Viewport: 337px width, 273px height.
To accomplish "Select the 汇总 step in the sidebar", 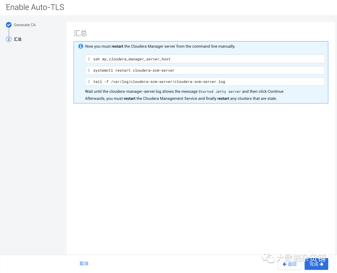I will point(17,39).
